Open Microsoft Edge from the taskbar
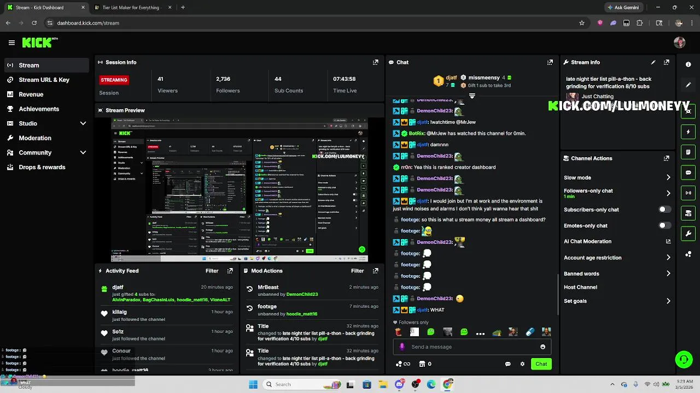This screenshot has height=393, width=700. (431, 384)
